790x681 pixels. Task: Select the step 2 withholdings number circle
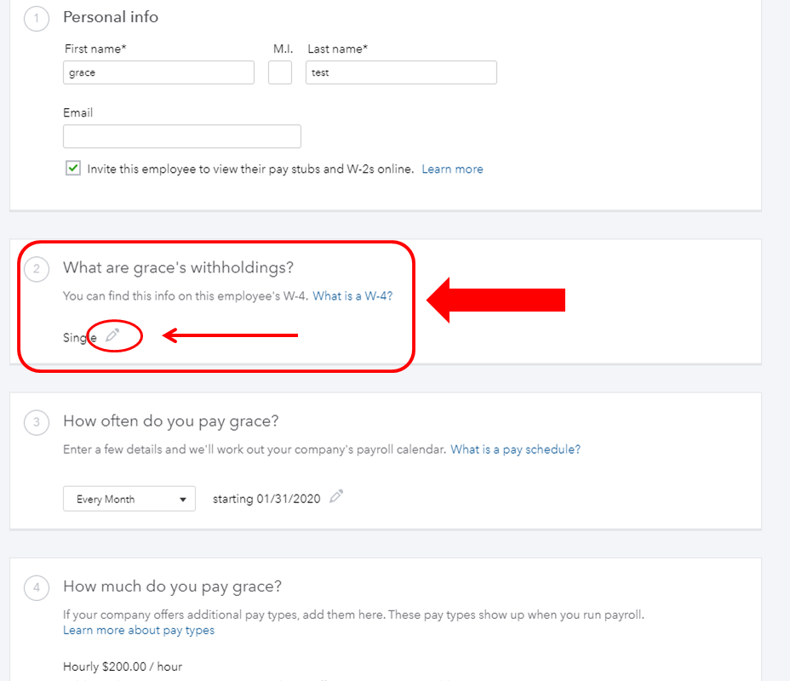click(x=36, y=270)
